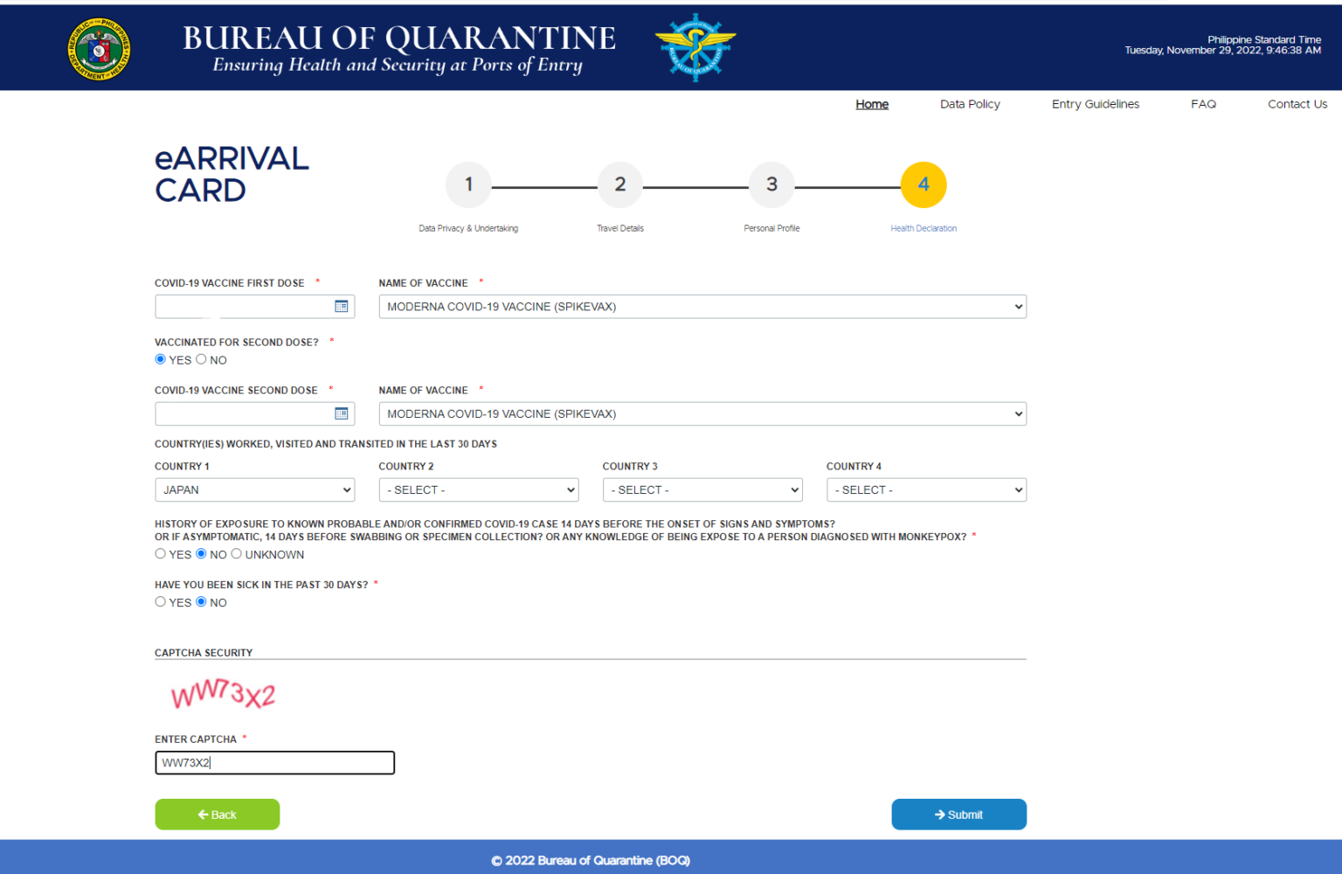Click step 2 Travel Details circle
The height and width of the screenshot is (874, 1342).
click(x=619, y=184)
